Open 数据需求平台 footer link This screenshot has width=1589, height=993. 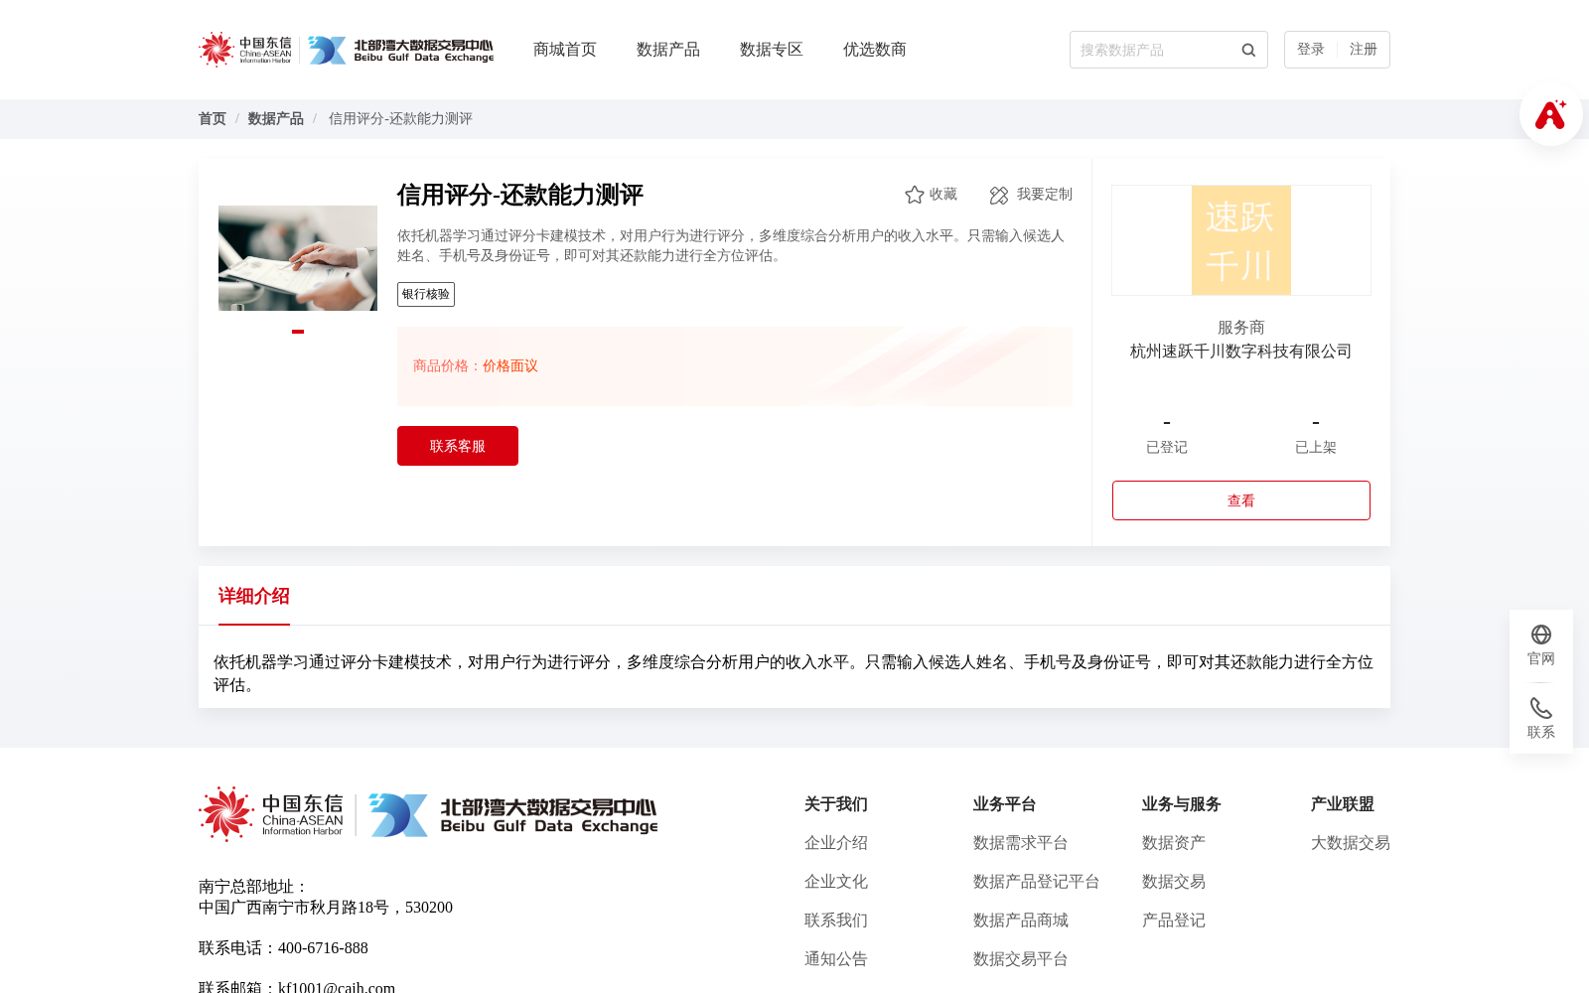coord(1021,843)
